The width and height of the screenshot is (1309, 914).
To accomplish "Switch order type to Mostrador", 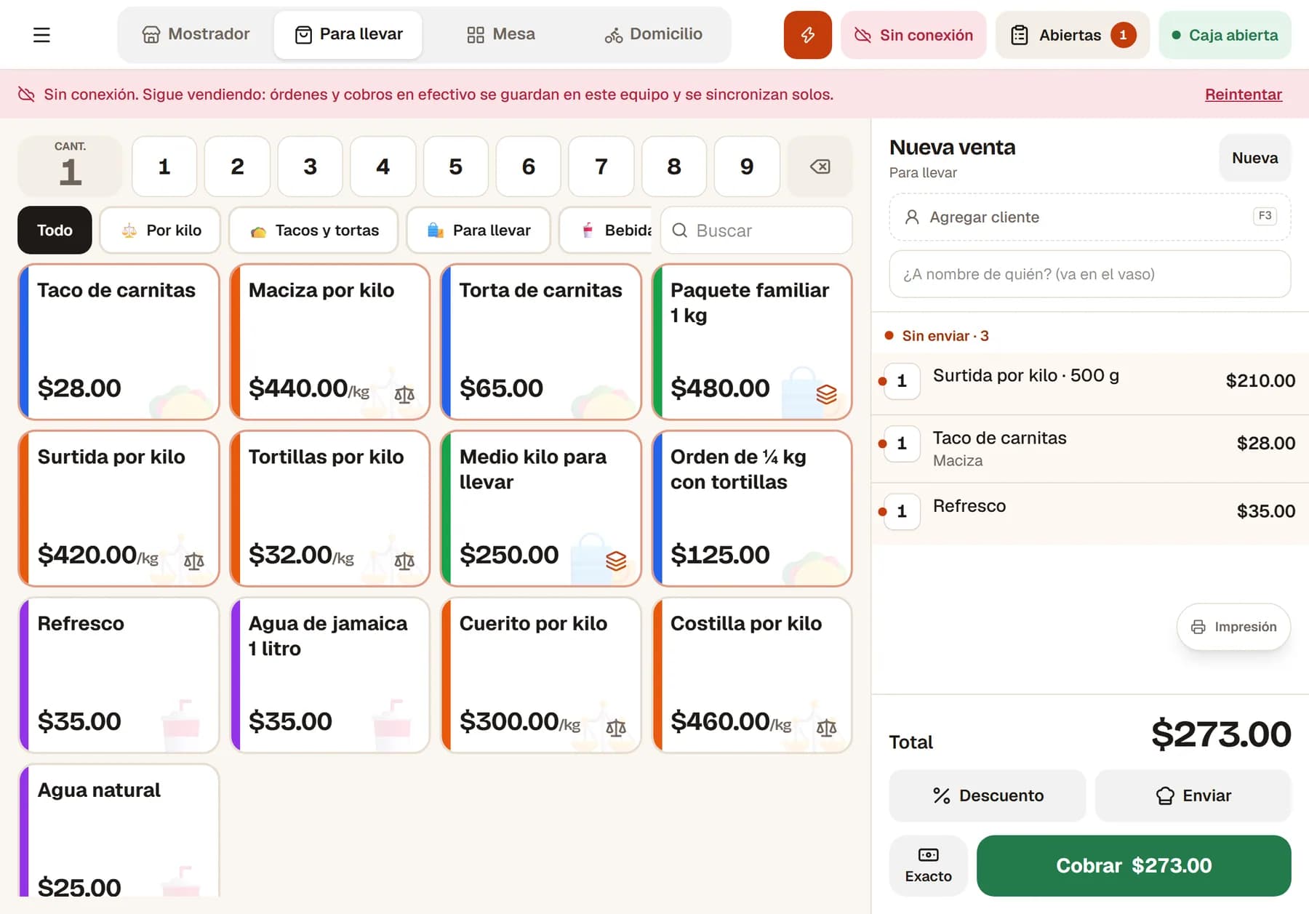I will 196,34.
